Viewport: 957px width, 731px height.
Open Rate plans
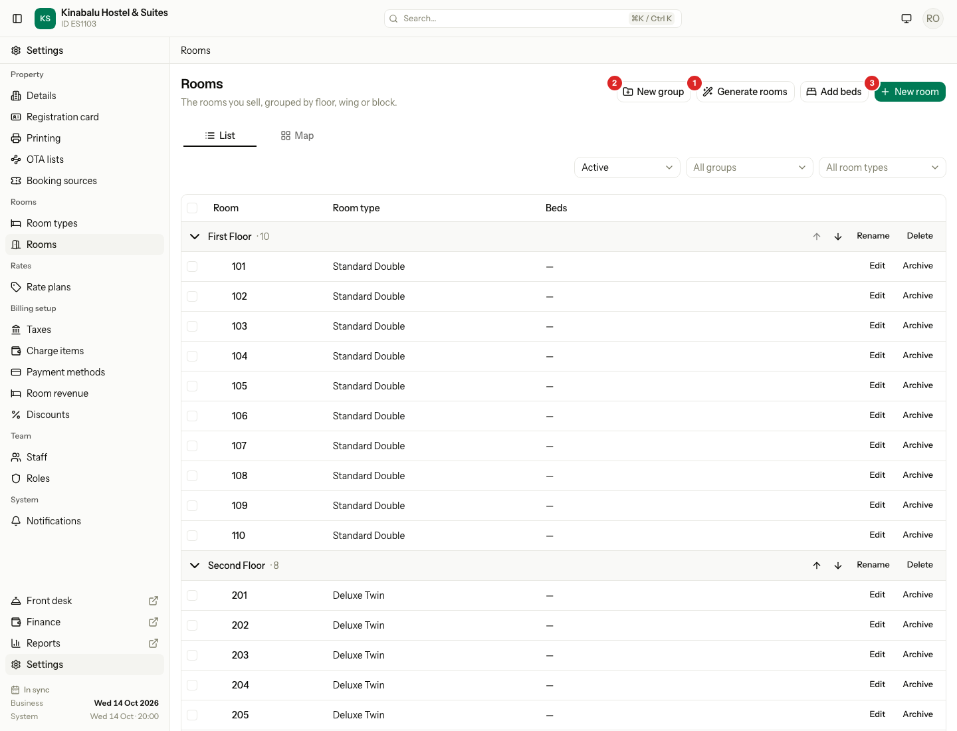(84, 287)
